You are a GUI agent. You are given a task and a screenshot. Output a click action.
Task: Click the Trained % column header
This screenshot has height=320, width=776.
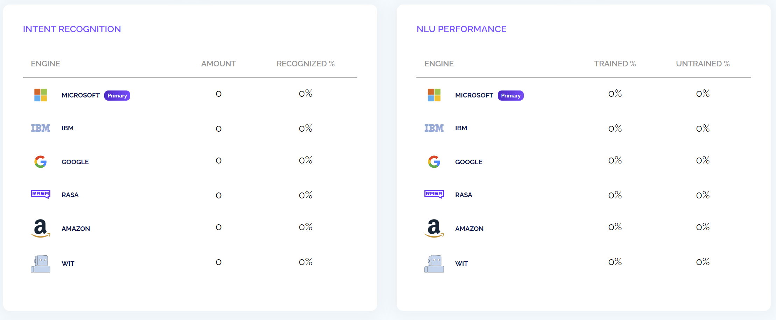tap(615, 64)
